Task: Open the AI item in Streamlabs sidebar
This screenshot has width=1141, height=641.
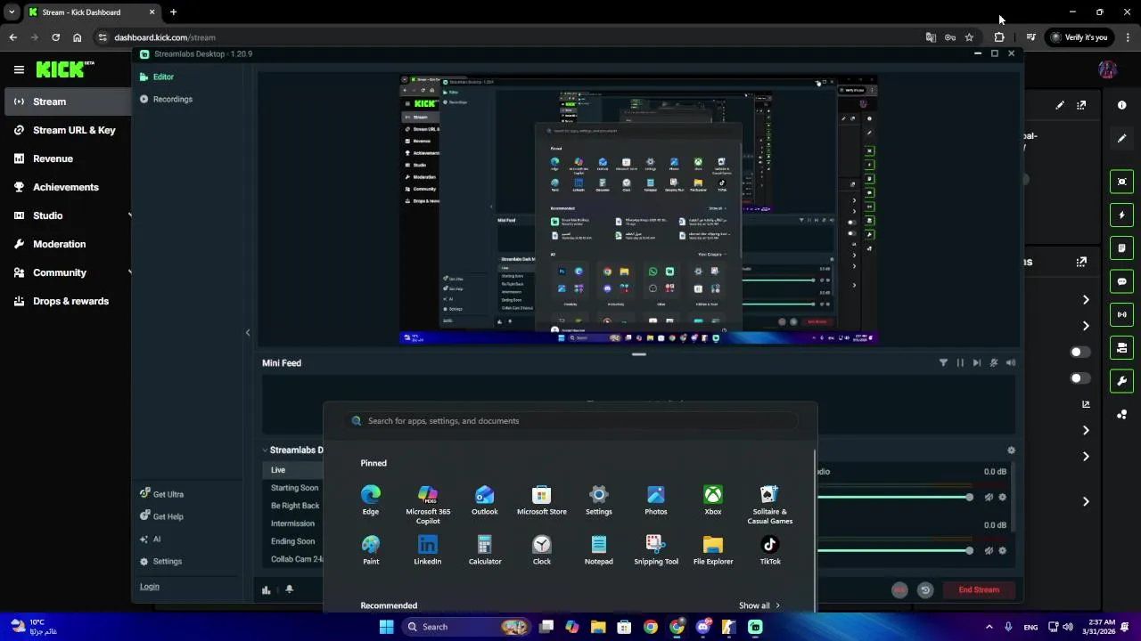Action: pyautogui.click(x=150, y=539)
